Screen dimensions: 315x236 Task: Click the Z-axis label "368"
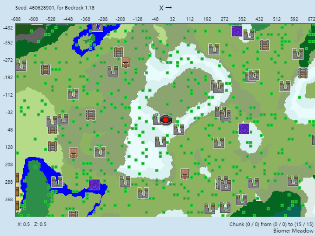(9, 199)
